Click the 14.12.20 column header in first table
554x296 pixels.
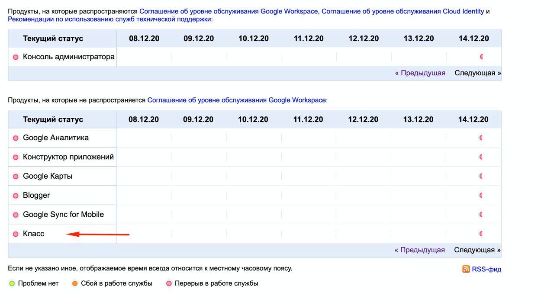point(474,39)
